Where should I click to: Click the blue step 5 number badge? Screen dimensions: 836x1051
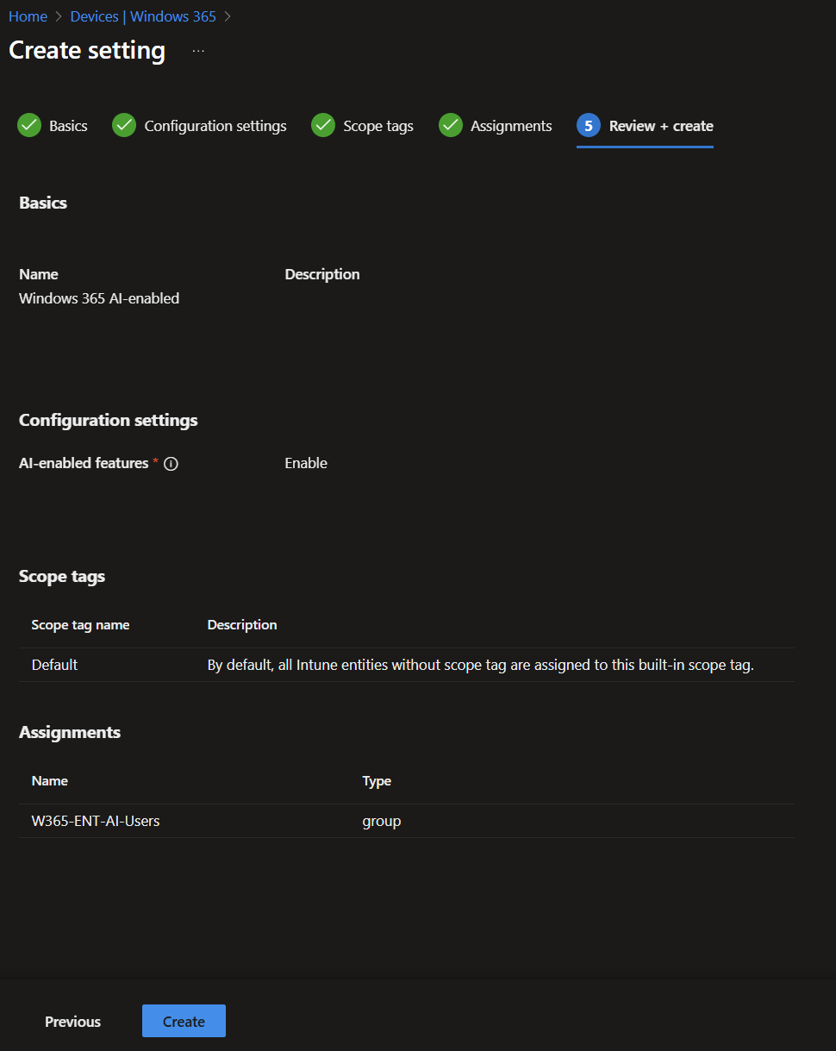click(589, 126)
